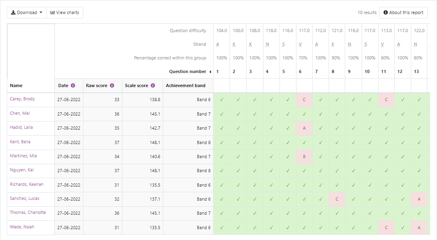Click Carey Brody's incorrect answer C on question 6

(304, 99)
